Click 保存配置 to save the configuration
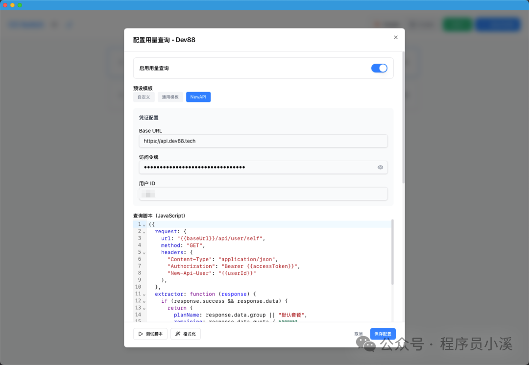The image size is (529, 365). [x=383, y=334]
